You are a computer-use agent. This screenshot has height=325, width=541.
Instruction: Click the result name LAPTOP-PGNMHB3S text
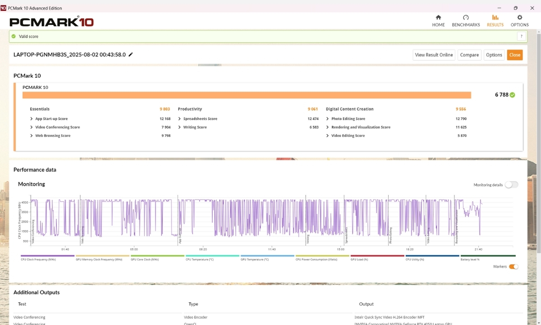(x=69, y=55)
